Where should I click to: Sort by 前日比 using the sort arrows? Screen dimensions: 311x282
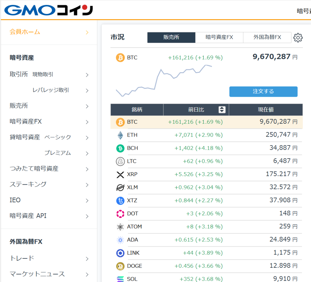(222, 109)
